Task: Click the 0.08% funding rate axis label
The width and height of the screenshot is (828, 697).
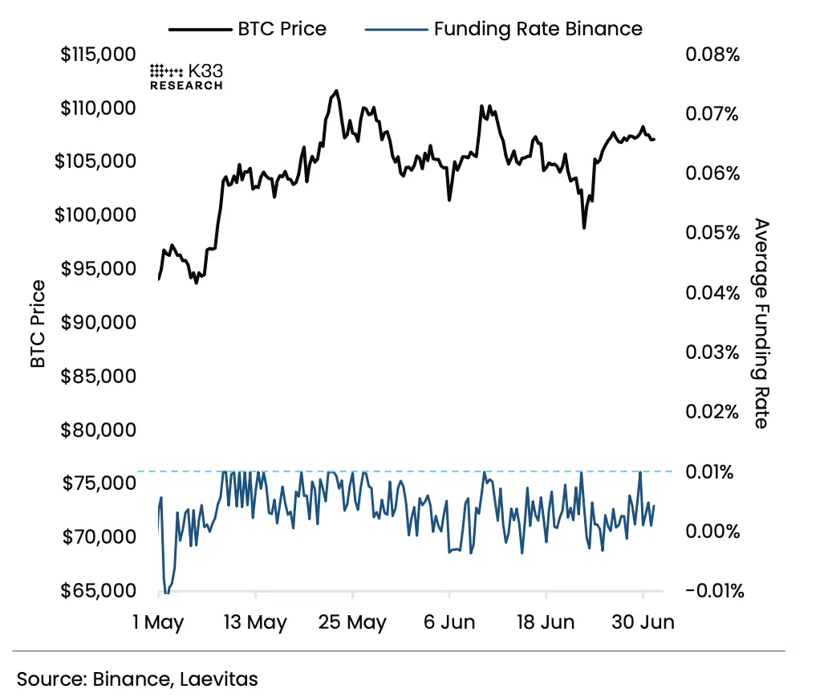Action: tap(712, 55)
